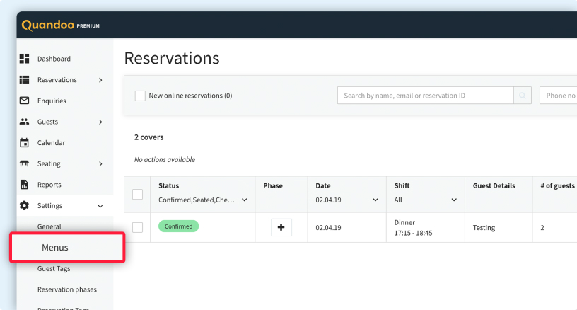Click the Reports document icon
The width and height of the screenshot is (577, 310).
[24, 185]
